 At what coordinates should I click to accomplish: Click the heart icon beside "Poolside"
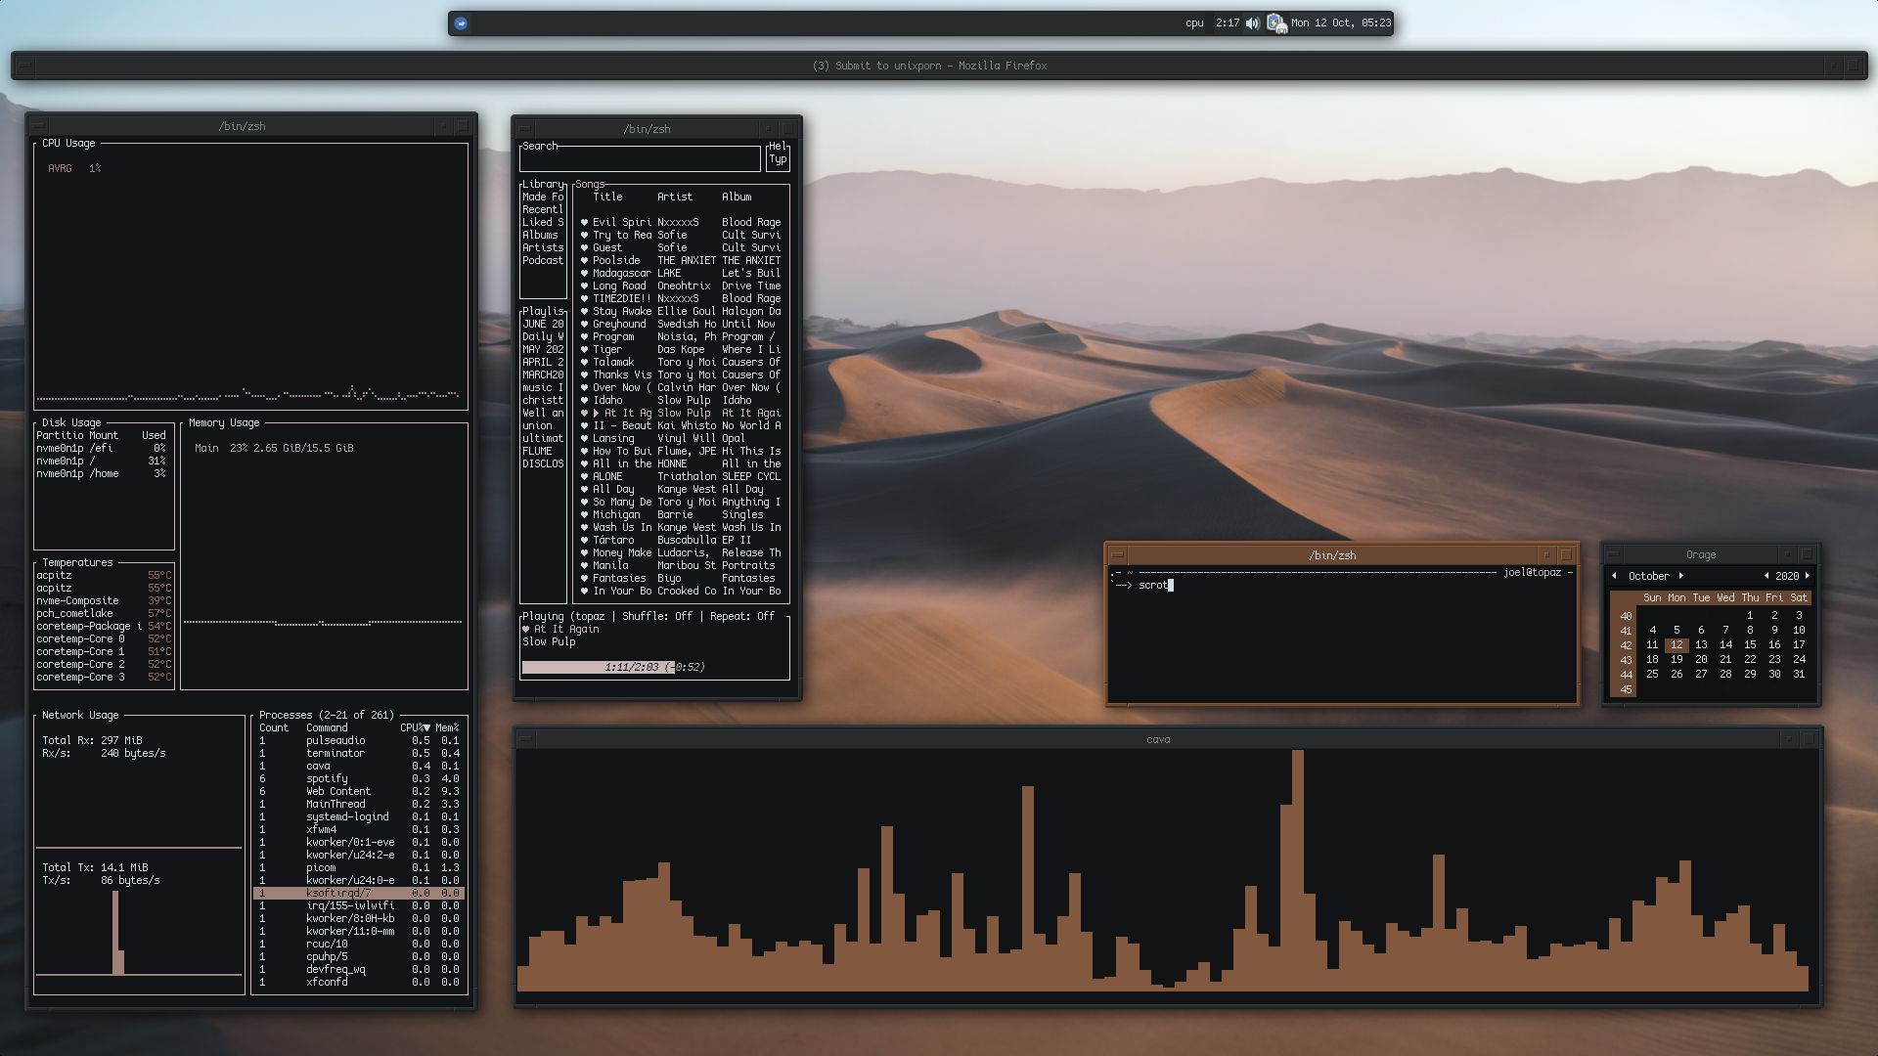click(582, 260)
